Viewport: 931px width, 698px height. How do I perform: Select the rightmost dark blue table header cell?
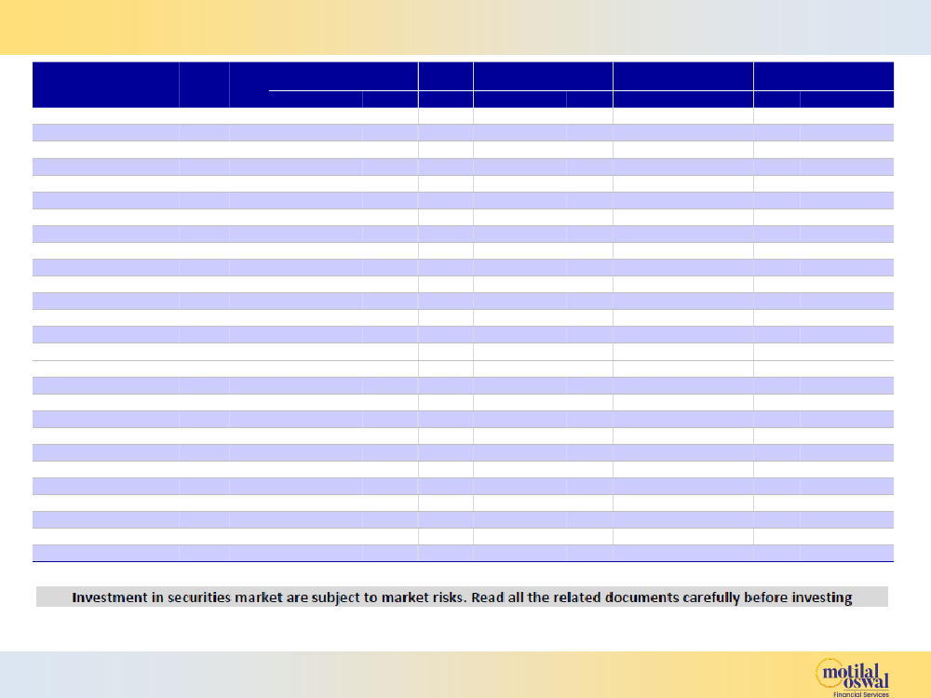(823, 76)
